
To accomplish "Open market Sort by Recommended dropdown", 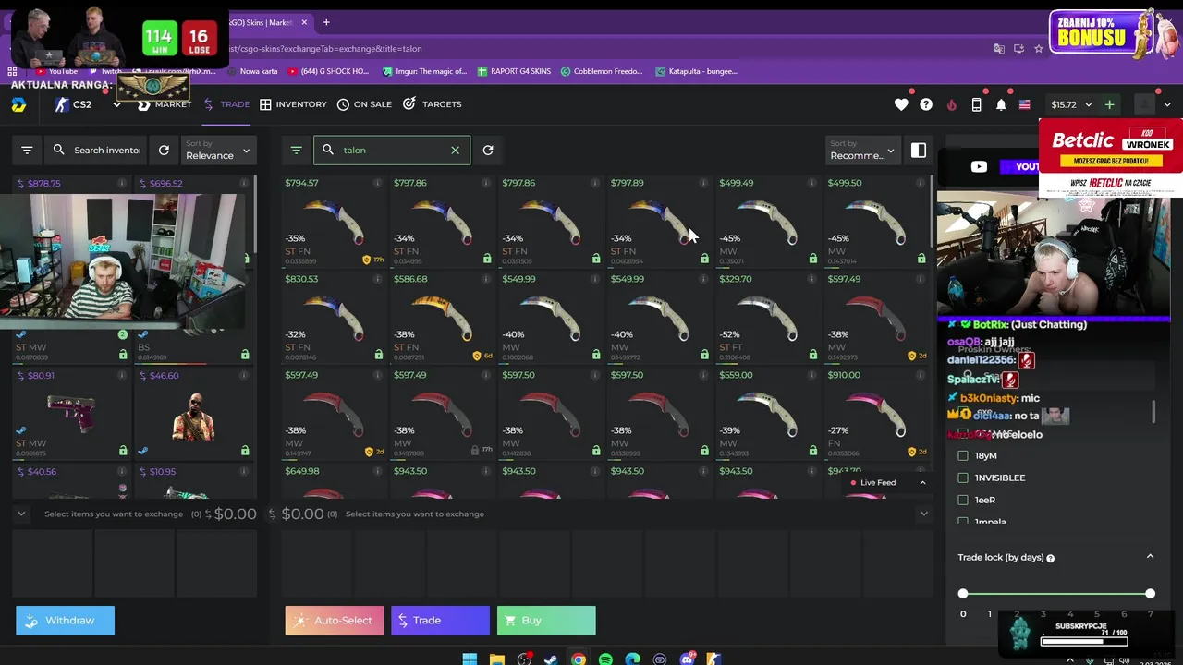I will click(862, 150).
